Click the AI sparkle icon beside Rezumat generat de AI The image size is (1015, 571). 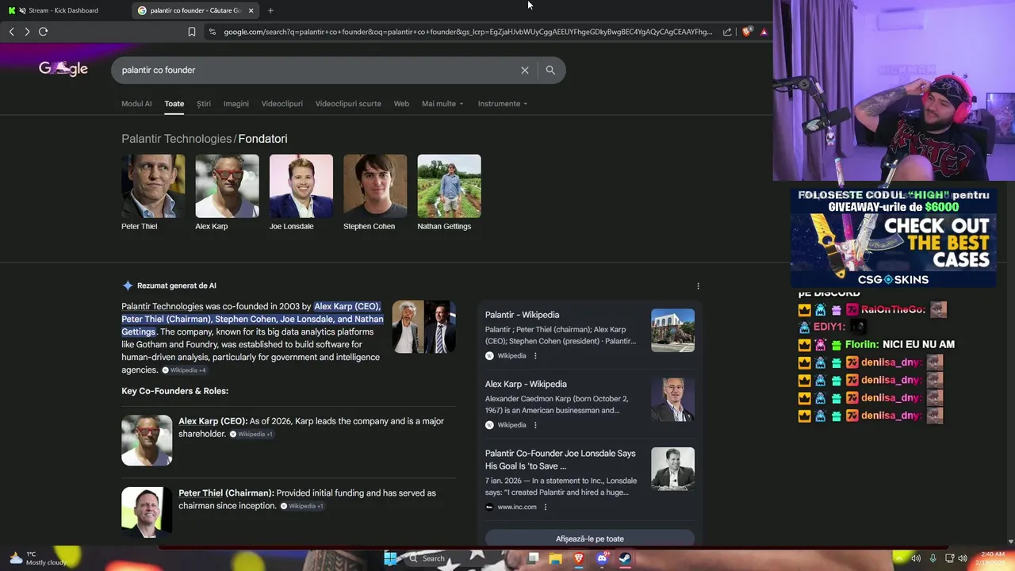pos(128,285)
